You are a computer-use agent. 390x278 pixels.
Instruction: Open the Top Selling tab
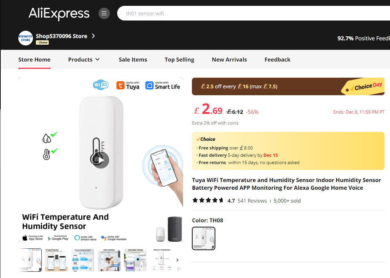click(x=179, y=60)
